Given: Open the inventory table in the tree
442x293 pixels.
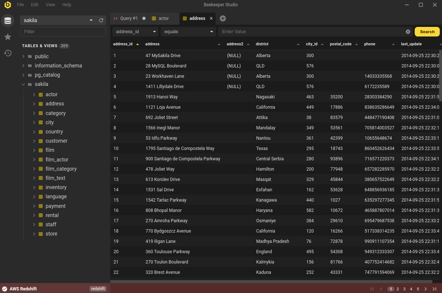Looking at the screenshot, I should click(x=56, y=187).
